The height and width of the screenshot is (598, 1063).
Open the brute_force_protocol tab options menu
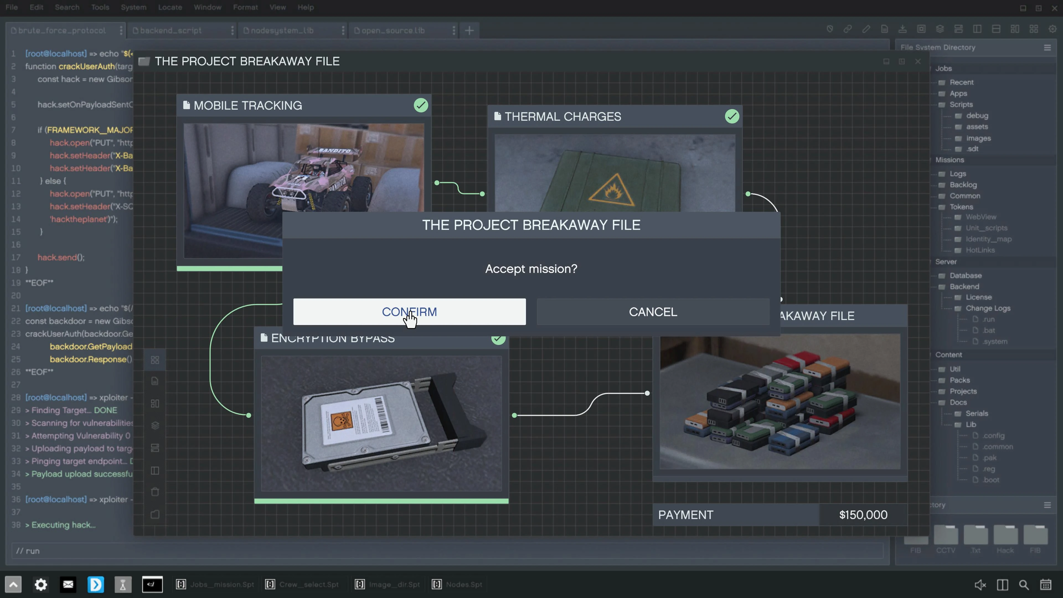(x=121, y=30)
